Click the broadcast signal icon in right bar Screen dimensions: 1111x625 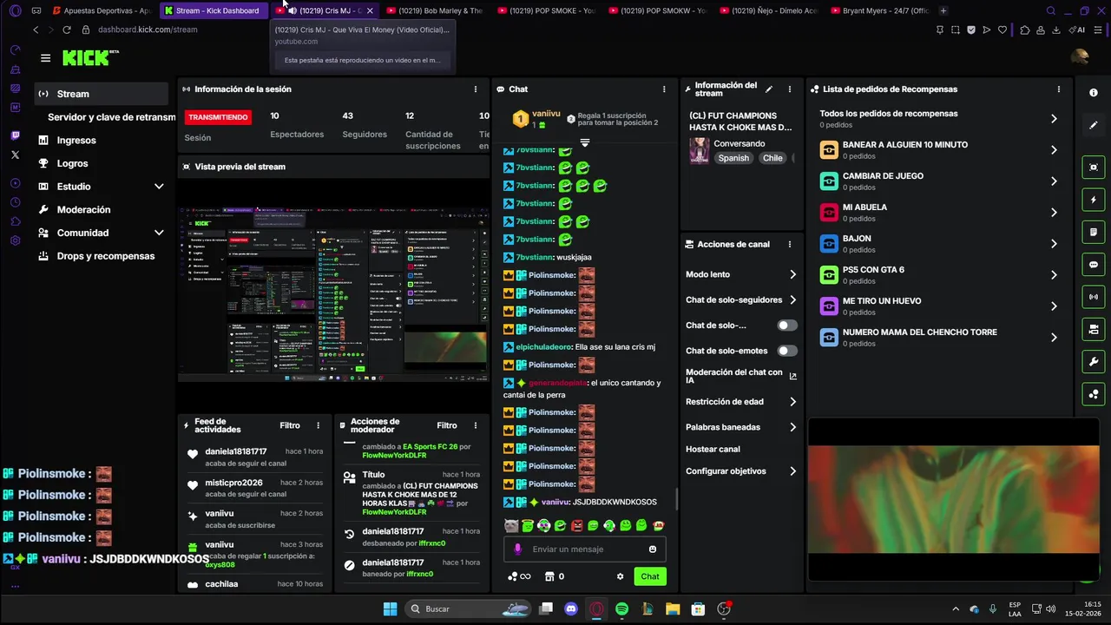point(1094,297)
